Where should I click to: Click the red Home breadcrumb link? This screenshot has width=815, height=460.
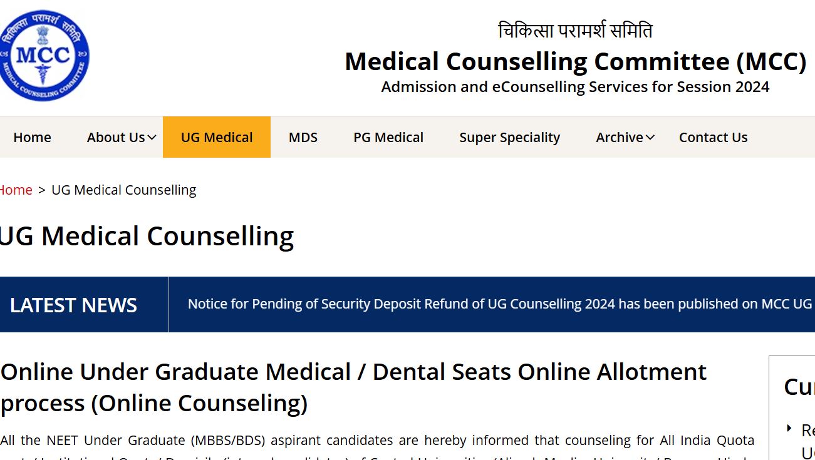pos(16,190)
